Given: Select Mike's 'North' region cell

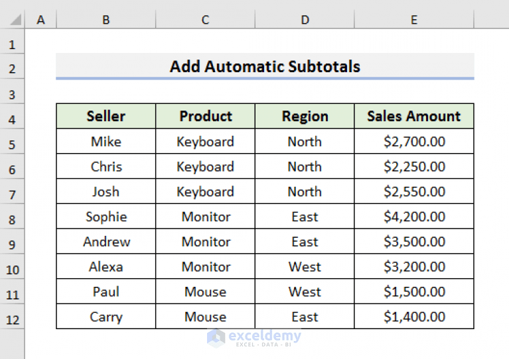Looking at the screenshot, I should 305,141.
